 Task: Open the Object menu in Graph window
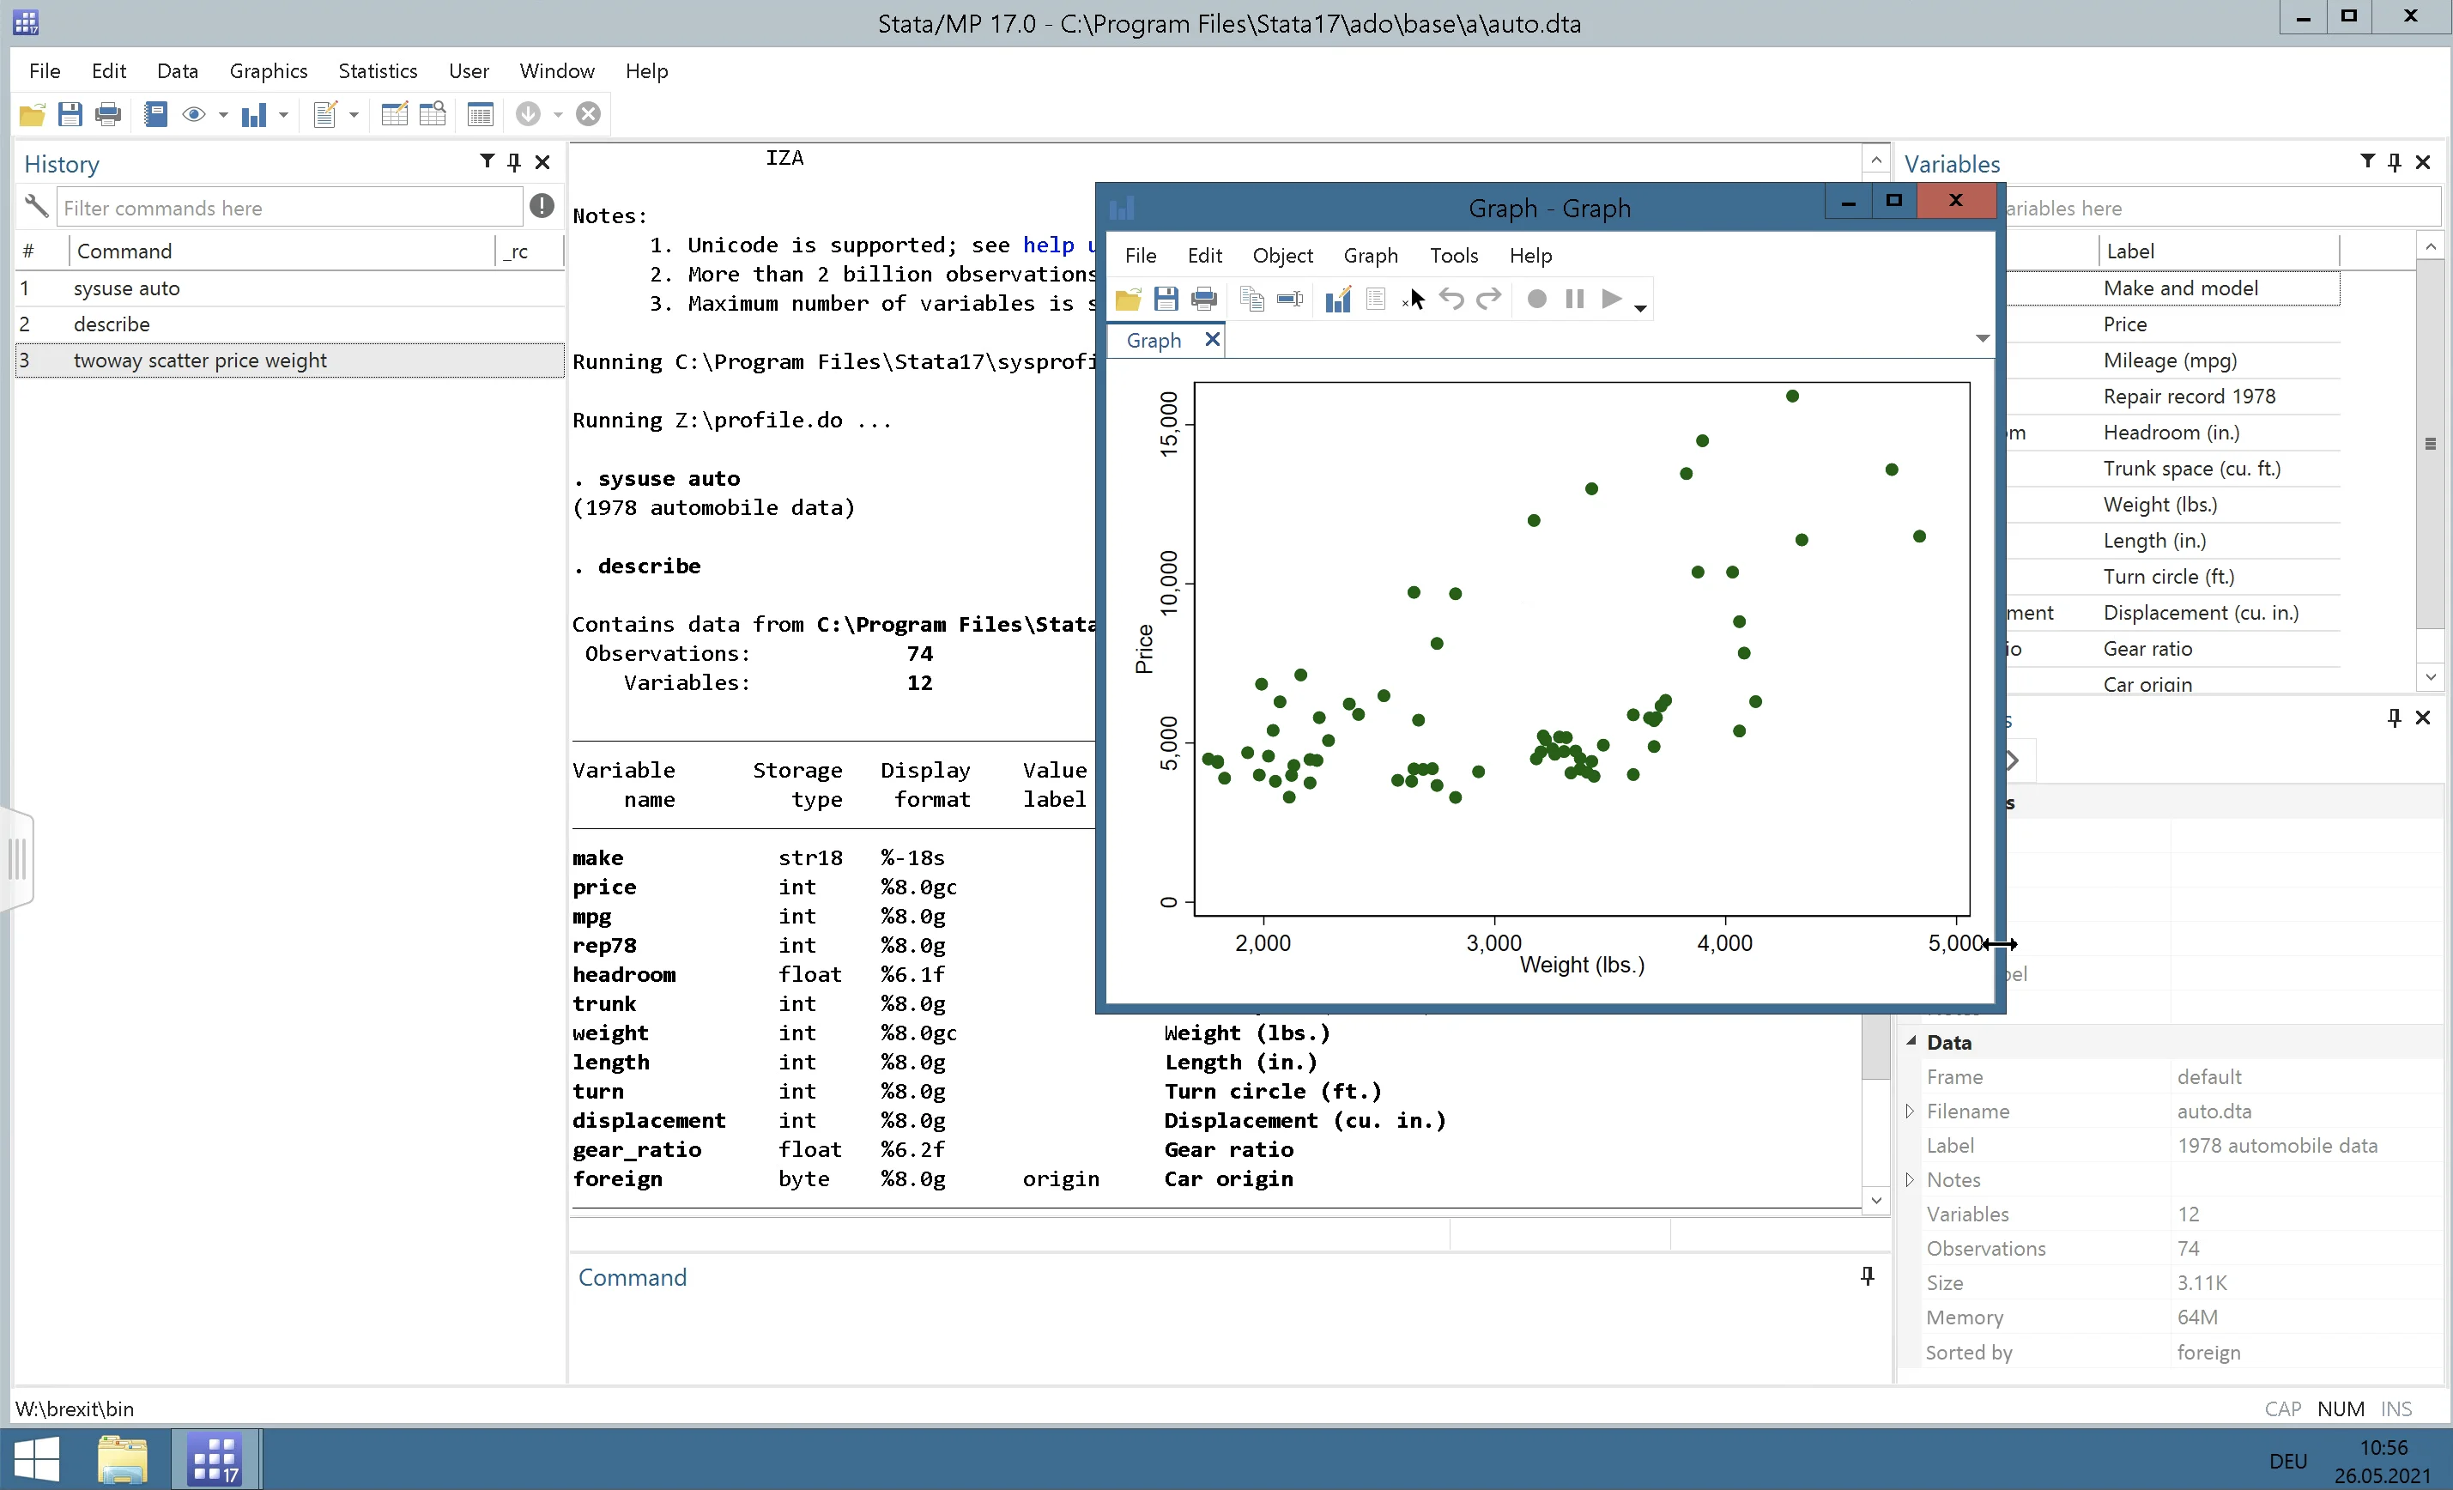1281,256
